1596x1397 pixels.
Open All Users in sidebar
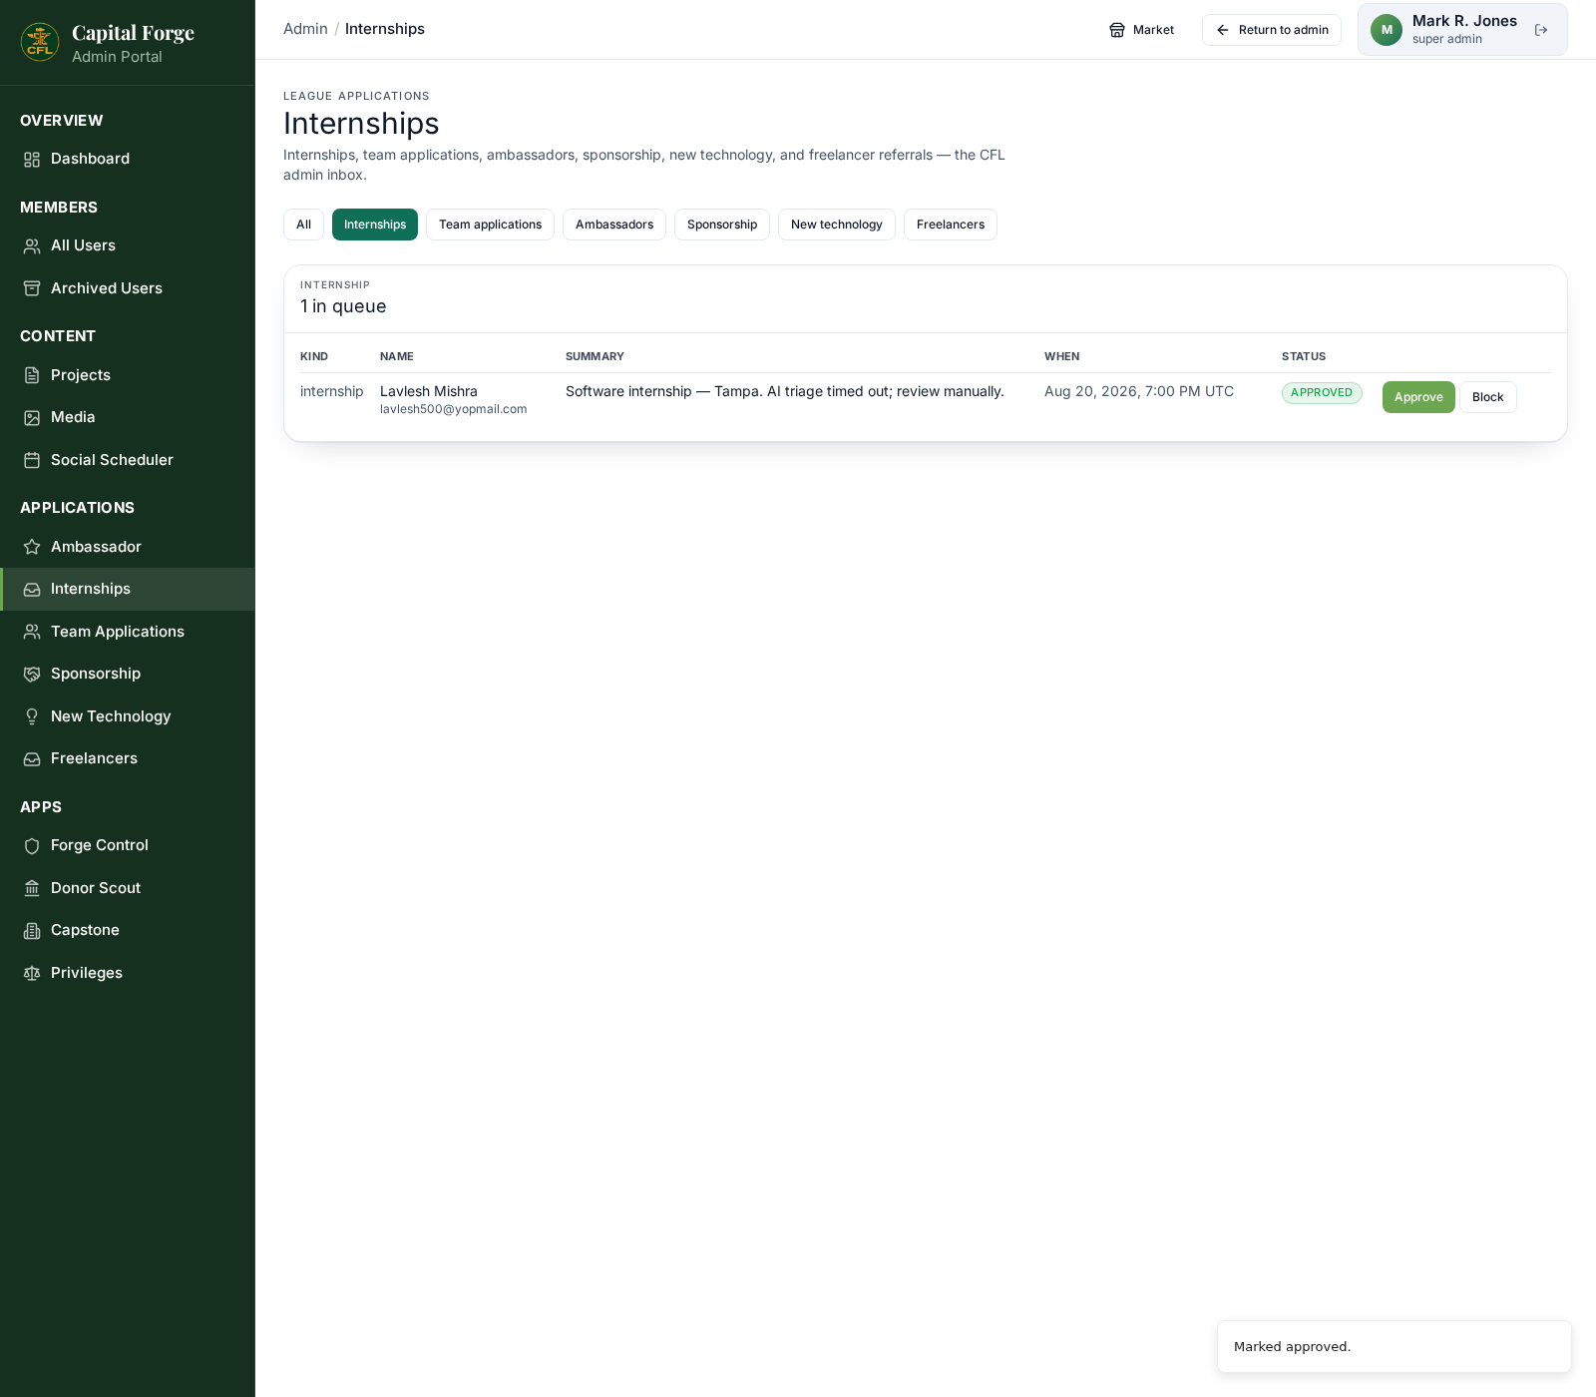[128, 246]
